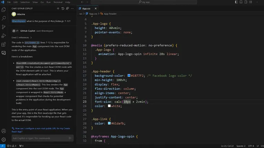Open the Explorer view in activity bar
The width and height of the screenshot is (264, 148).
[x=4, y=10]
